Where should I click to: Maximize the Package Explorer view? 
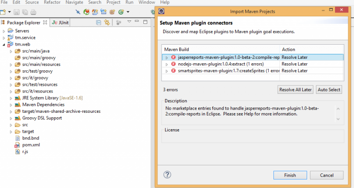point(146,22)
